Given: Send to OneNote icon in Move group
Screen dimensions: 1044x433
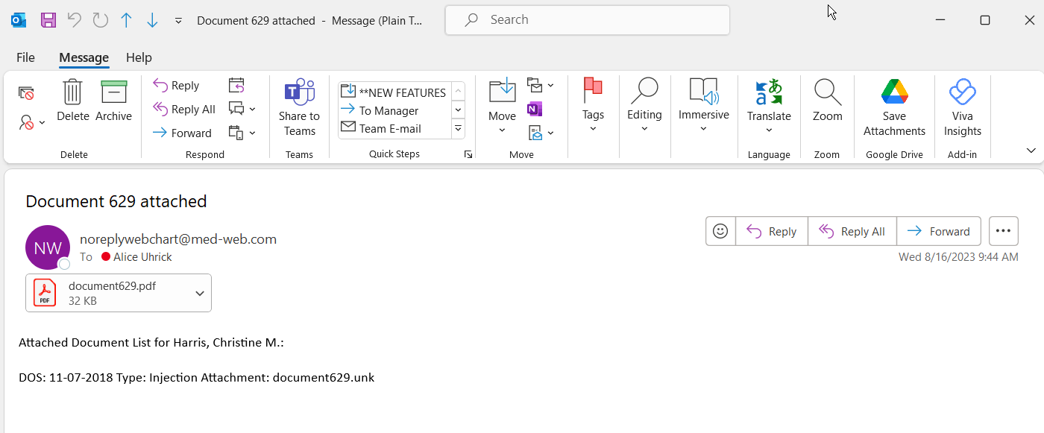Looking at the screenshot, I should pos(534,110).
